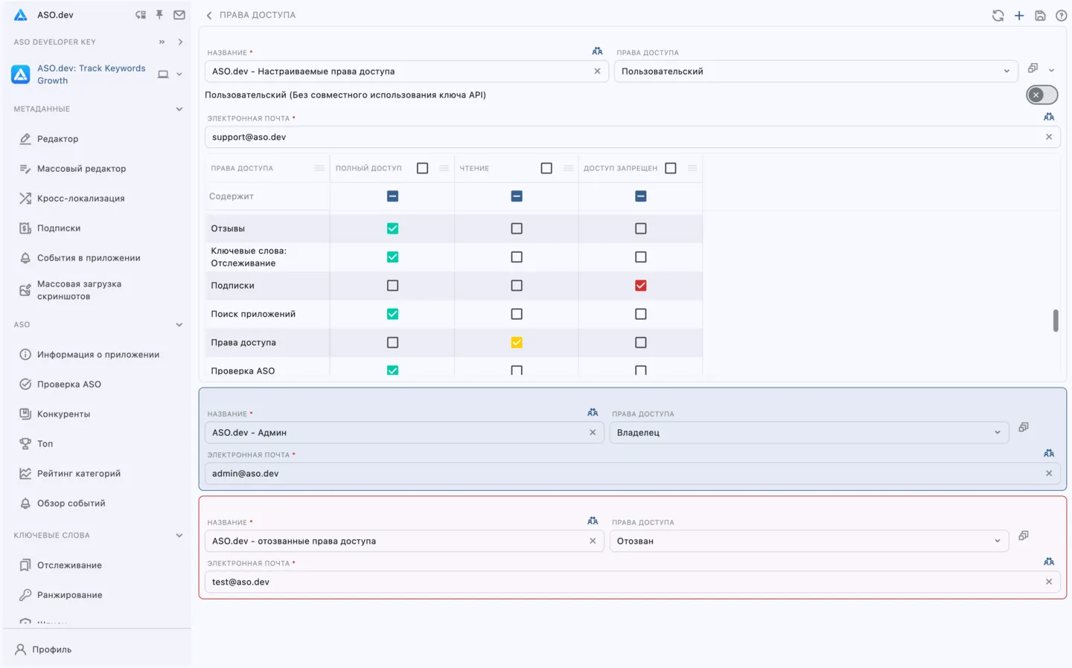Open Профиль at the sidebar bottom
The height and width of the screenshot is (668, 1072).
tap(50, 649)
